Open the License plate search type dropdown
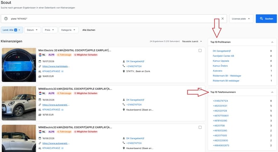 [241, 19]
